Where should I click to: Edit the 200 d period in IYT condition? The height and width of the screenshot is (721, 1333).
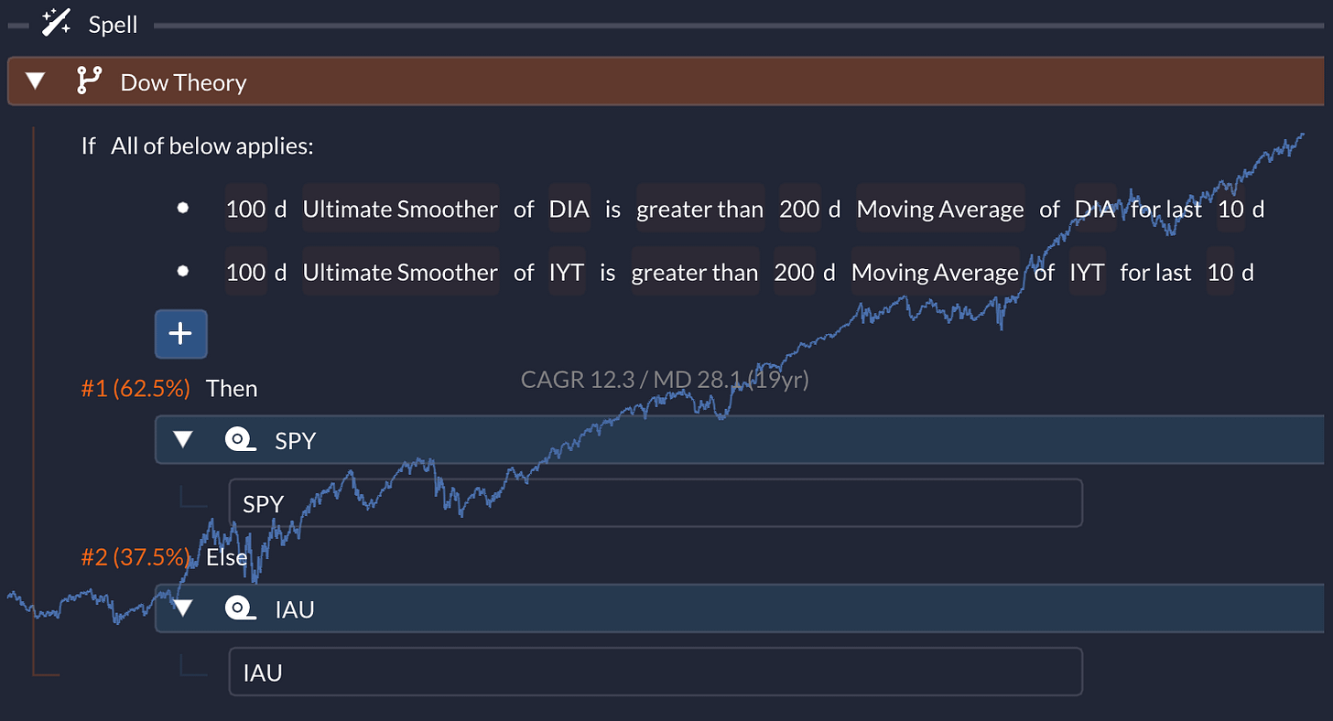pos(794,272)
